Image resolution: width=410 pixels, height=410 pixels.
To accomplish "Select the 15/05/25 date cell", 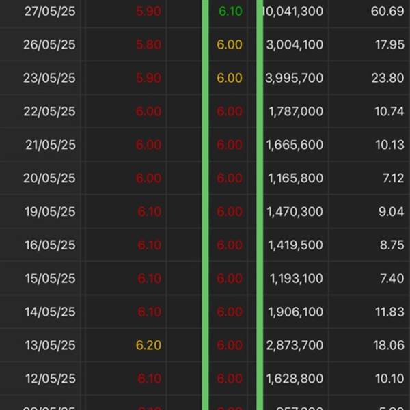I will [x=49, y=279].
